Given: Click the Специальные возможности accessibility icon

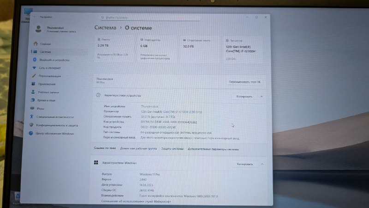Looking at the screenshot, I should [x=32, y=116].
